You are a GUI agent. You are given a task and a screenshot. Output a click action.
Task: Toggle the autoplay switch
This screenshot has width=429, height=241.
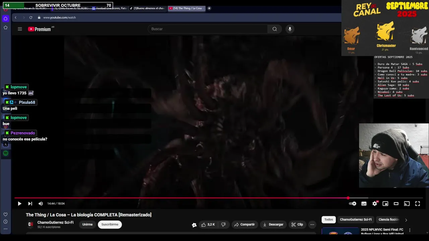tap(353, 204)
